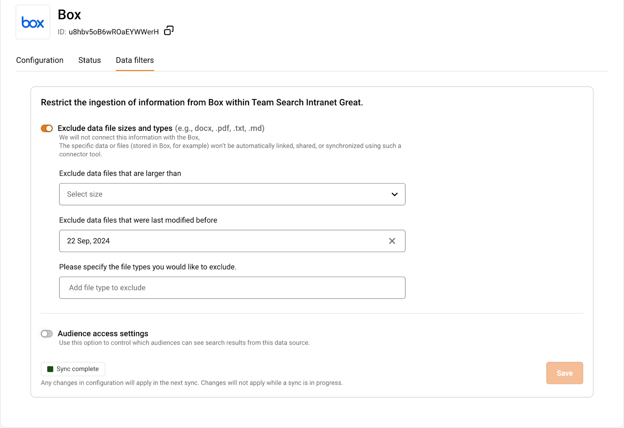Click the chevron arrow in Select size
The image size is (624, 428).
(x=394, y=194)
